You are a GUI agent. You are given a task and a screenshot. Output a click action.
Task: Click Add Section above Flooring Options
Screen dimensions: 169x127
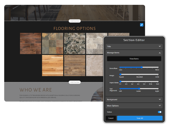74,21
